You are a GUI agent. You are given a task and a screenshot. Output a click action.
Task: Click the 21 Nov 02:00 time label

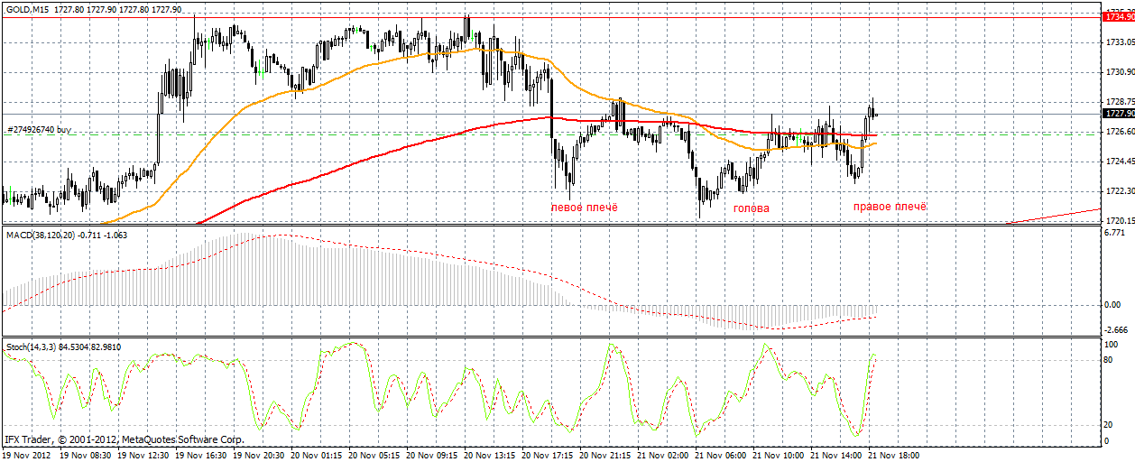[x=661, y=456]
